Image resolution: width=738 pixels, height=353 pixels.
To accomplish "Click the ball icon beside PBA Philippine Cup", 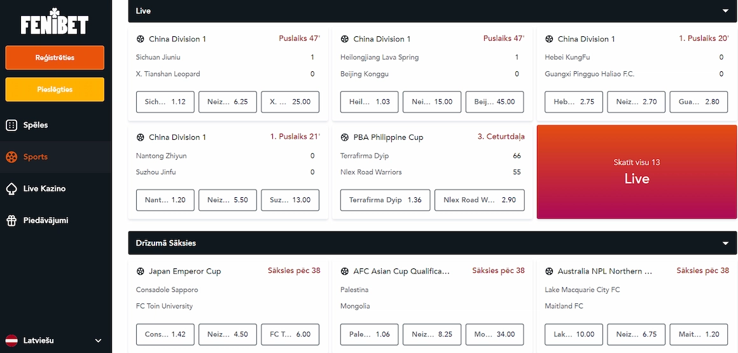I will pos(345,137).
